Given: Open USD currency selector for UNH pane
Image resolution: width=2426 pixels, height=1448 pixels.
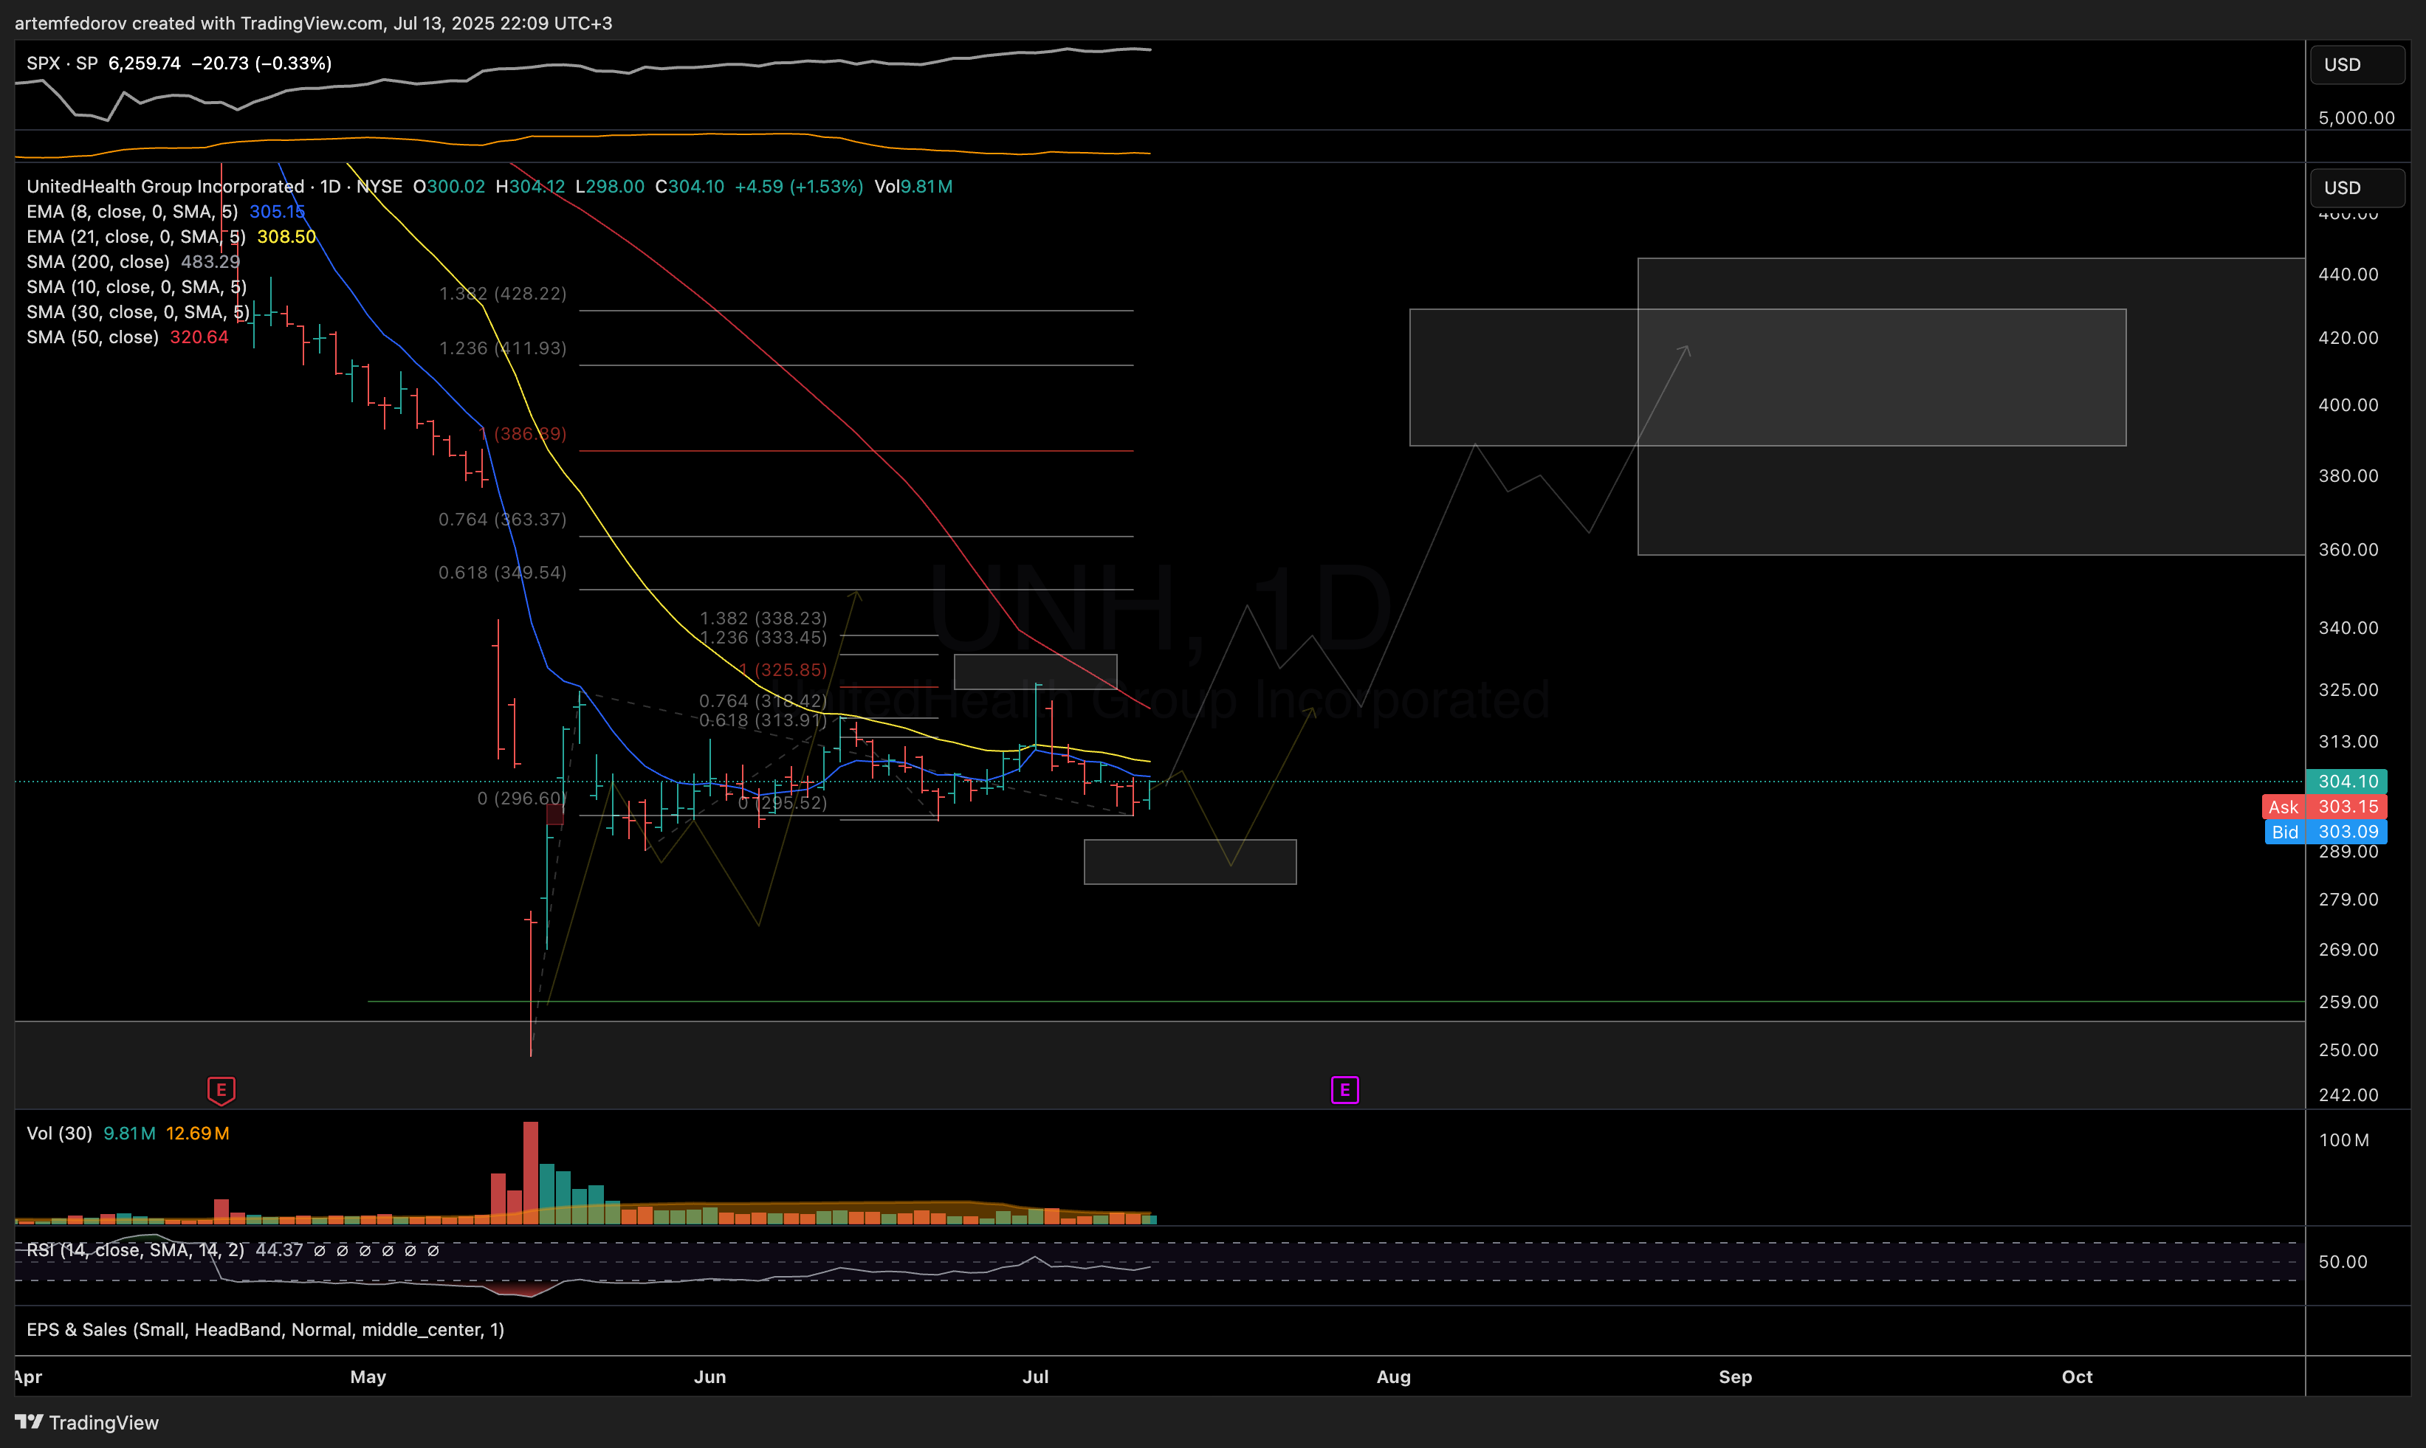Looking at the screenshot, I should click(2357, 187).
